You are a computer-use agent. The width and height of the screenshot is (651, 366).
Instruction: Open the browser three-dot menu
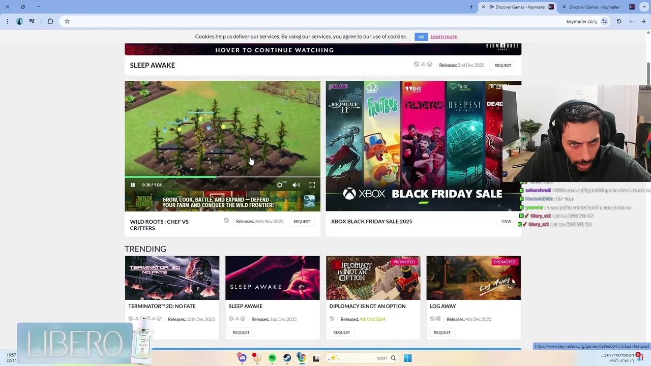pos(7,21)
